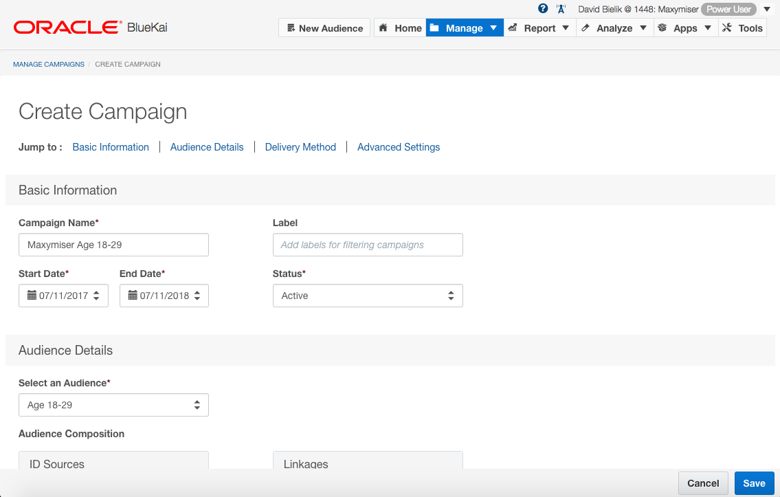Click the antenna tag icon beside help

click(x=561, y=9)
